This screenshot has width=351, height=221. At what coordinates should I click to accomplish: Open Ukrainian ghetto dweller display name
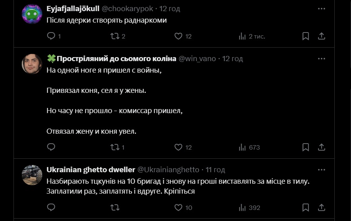tap(90, 169)
